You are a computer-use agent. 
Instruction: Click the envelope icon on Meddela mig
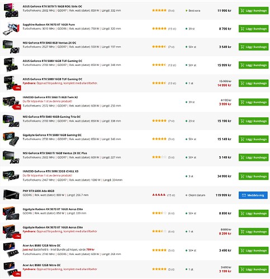click(244, 195)
